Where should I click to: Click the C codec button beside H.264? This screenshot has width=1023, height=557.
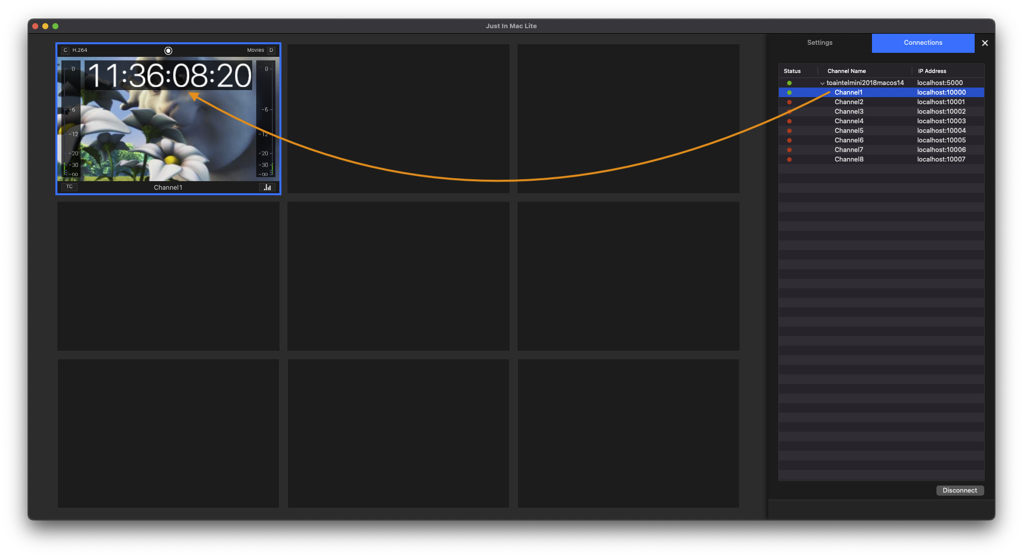pos(65,50)
